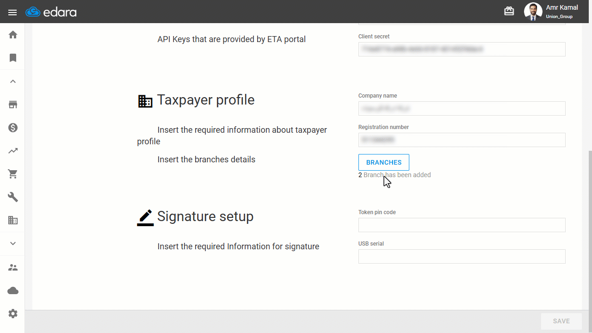The image size is (592, 333).
Task: Focus the Company name field
Action: 462,108
